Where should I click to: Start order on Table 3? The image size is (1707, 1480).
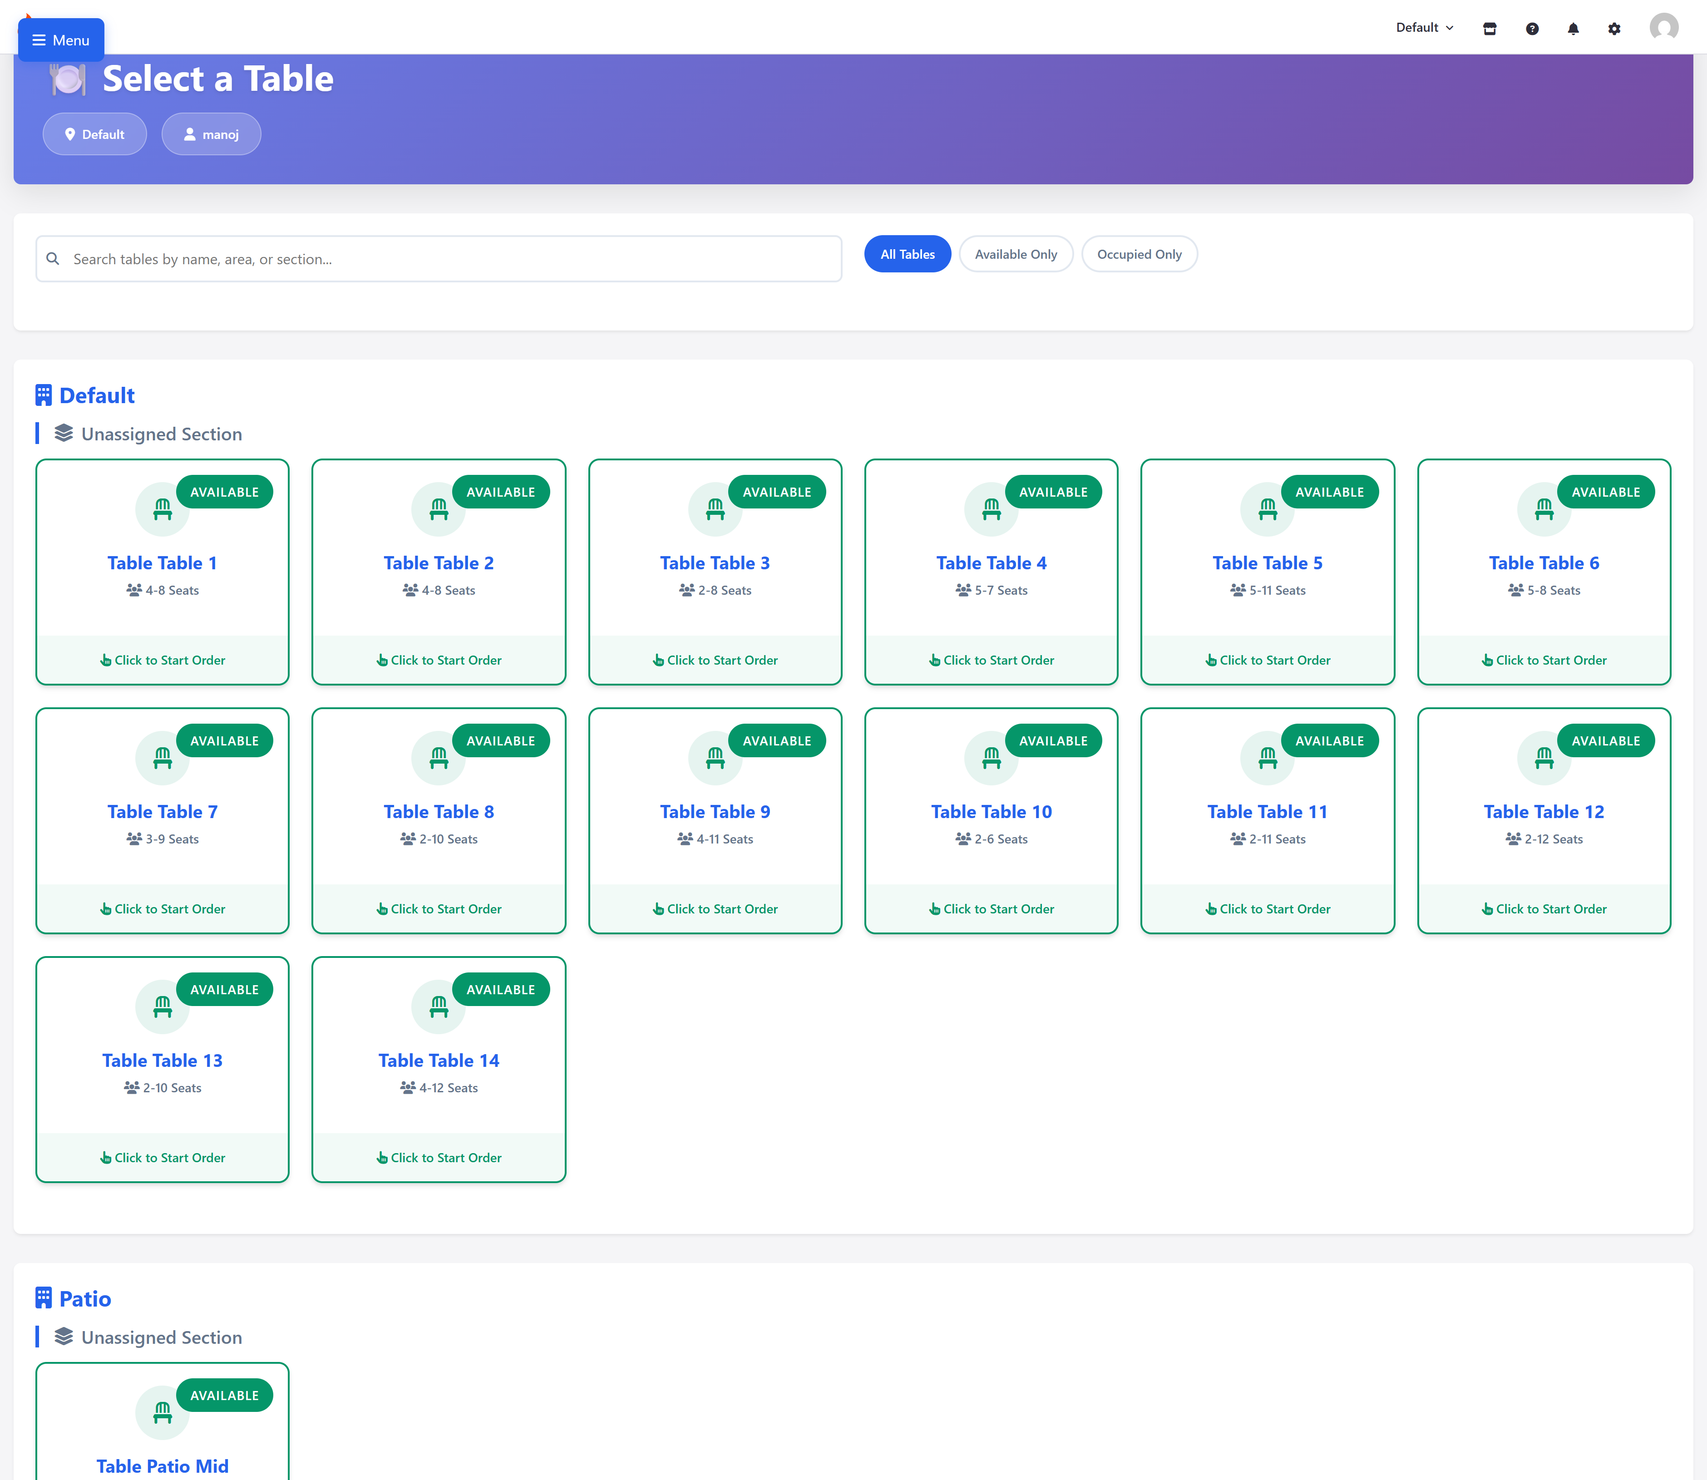pos(715,660)
